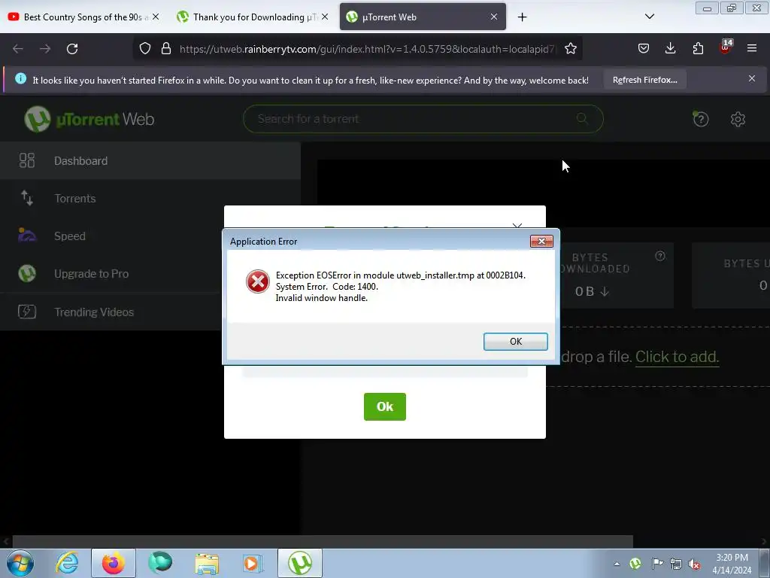Click the tracking protection shield icon
770x578 pixels.
pos(145,49)
